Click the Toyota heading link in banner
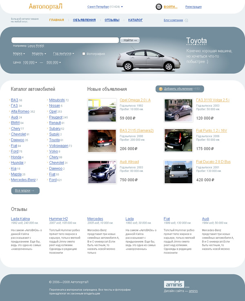245x301 pixels. click(196, 41)
